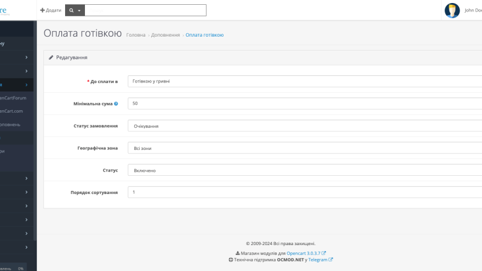Click external link icon next to Telegram
The image size is (482, 271).
(330, 260)
